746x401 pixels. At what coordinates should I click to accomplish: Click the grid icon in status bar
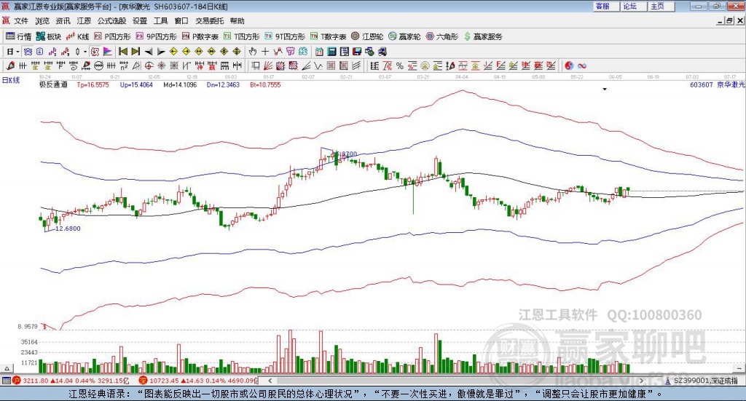[x=6, y=381]
